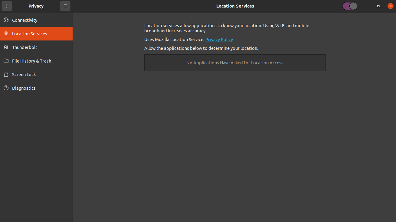Open the Privacy Policy link

(219, 39)
